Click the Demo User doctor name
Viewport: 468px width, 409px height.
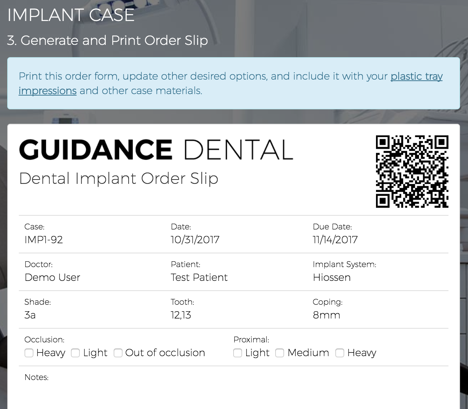coord(52,278)
